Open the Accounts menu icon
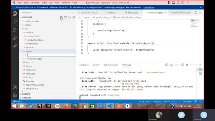The image size is (215, 121). coord(15,87)
